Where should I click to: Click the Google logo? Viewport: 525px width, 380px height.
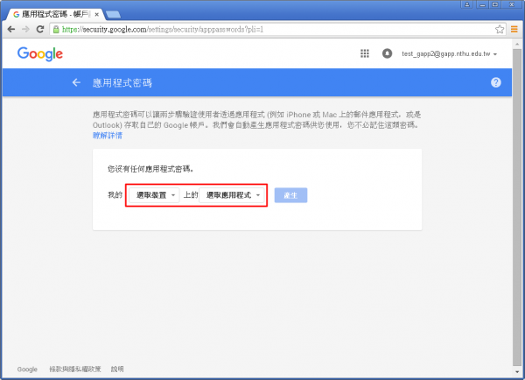40,54
